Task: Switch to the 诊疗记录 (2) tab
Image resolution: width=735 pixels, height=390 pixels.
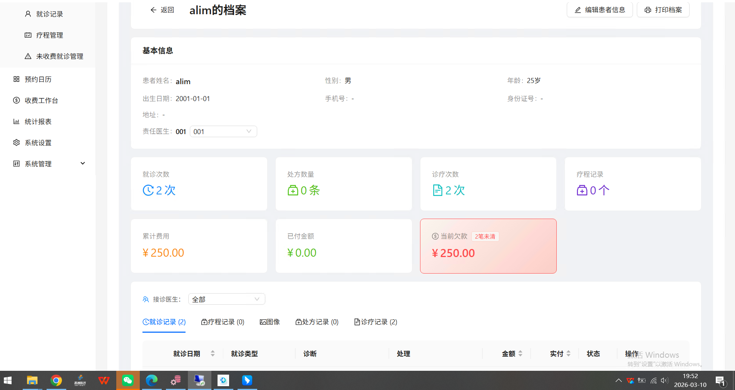Action: (375, 322)
